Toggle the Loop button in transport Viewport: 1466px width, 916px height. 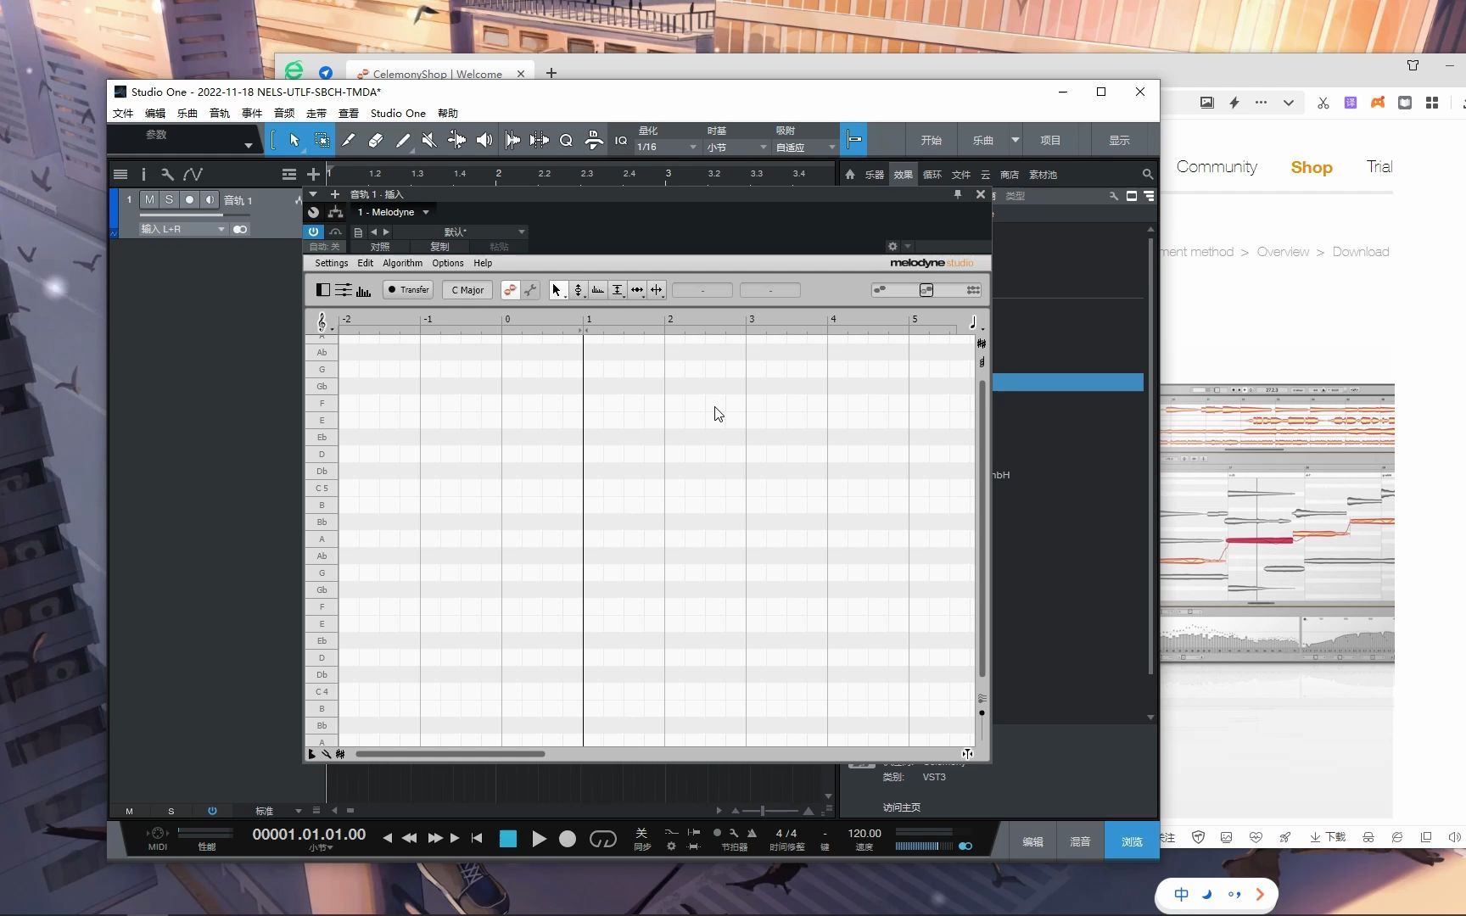(x=602, y=839)
